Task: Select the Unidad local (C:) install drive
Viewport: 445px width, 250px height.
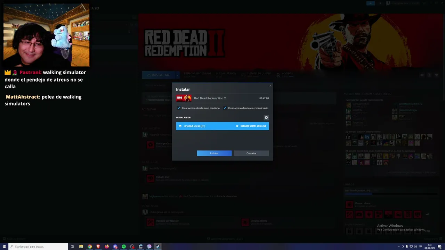Action: pos(222,126)
